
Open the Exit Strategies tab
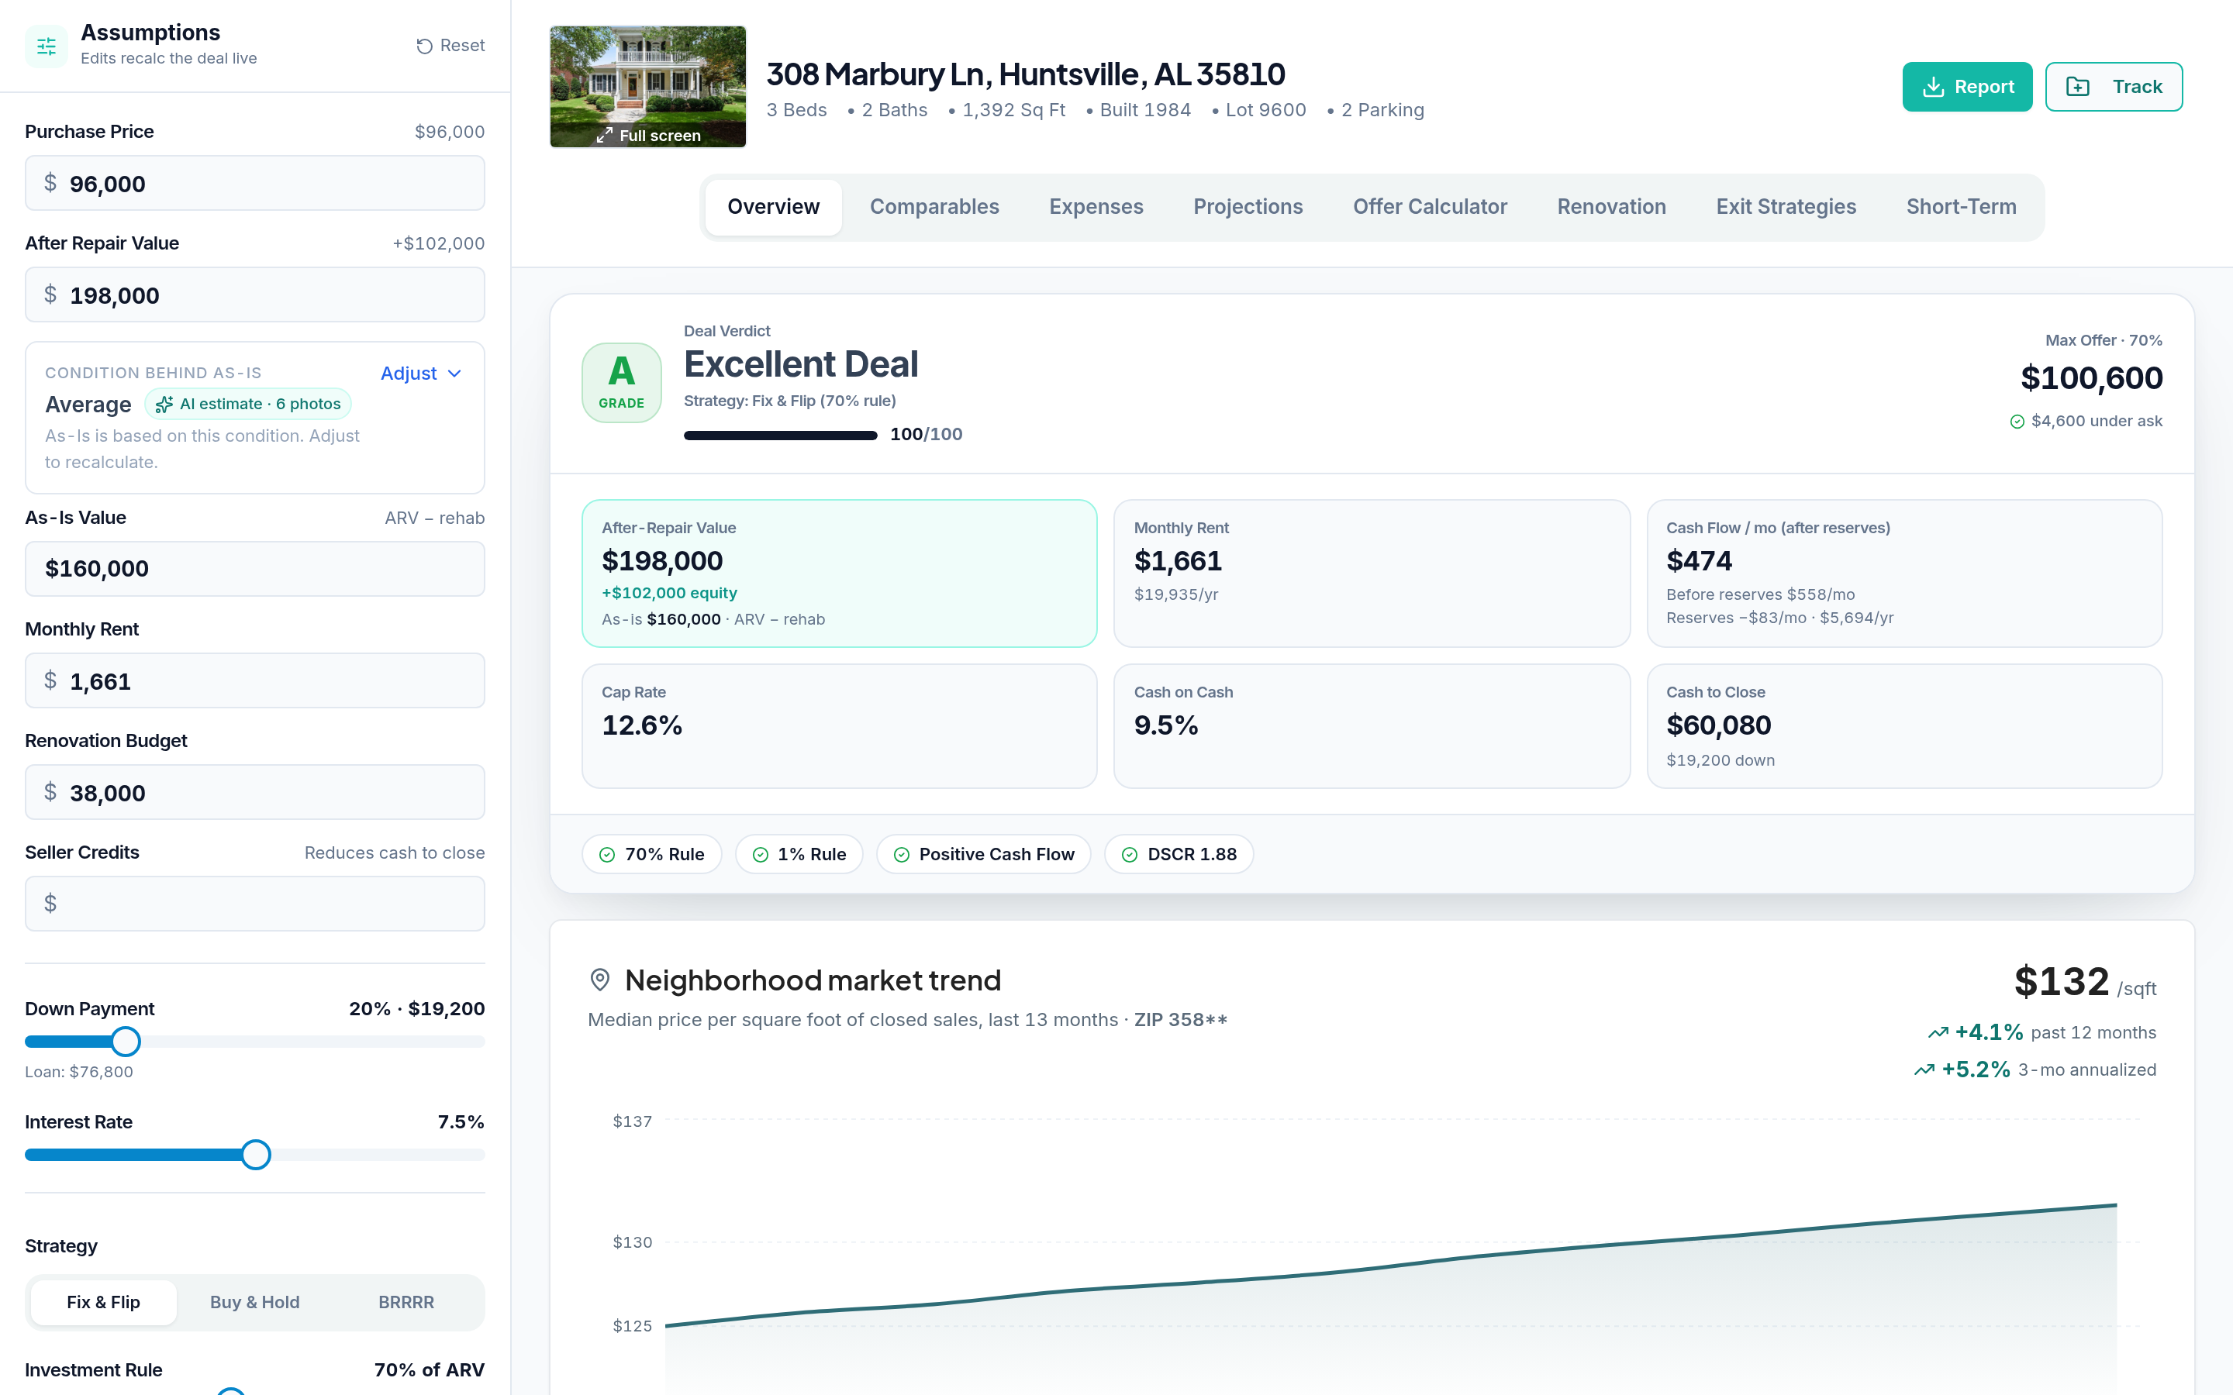[1786, 207]
